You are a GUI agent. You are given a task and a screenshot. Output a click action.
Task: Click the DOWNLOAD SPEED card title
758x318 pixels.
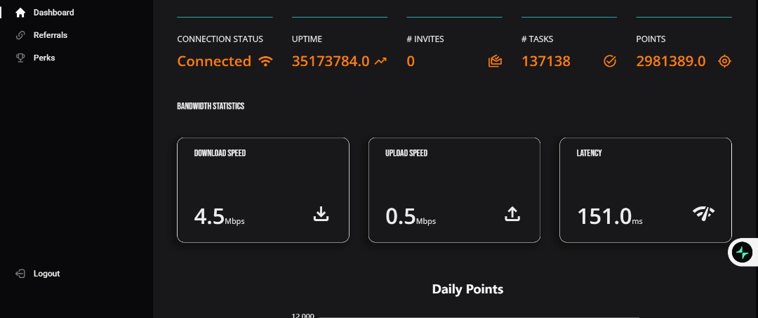(220, 153)
